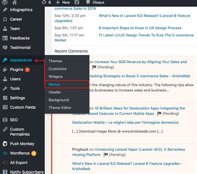This screenshot has width=197, height=174.
Task: Click New label in admin bar
Action: tap(66, 2)
